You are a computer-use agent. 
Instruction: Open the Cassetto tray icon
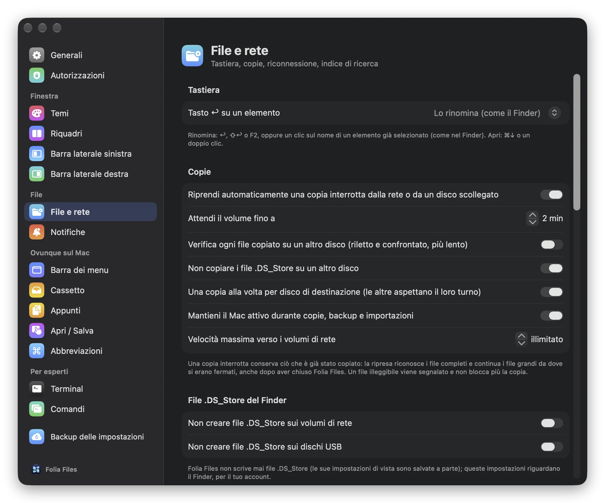(x=37, y=290)
